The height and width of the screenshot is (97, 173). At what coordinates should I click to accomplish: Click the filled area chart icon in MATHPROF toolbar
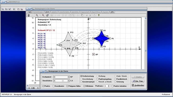(x=22, y=9)
